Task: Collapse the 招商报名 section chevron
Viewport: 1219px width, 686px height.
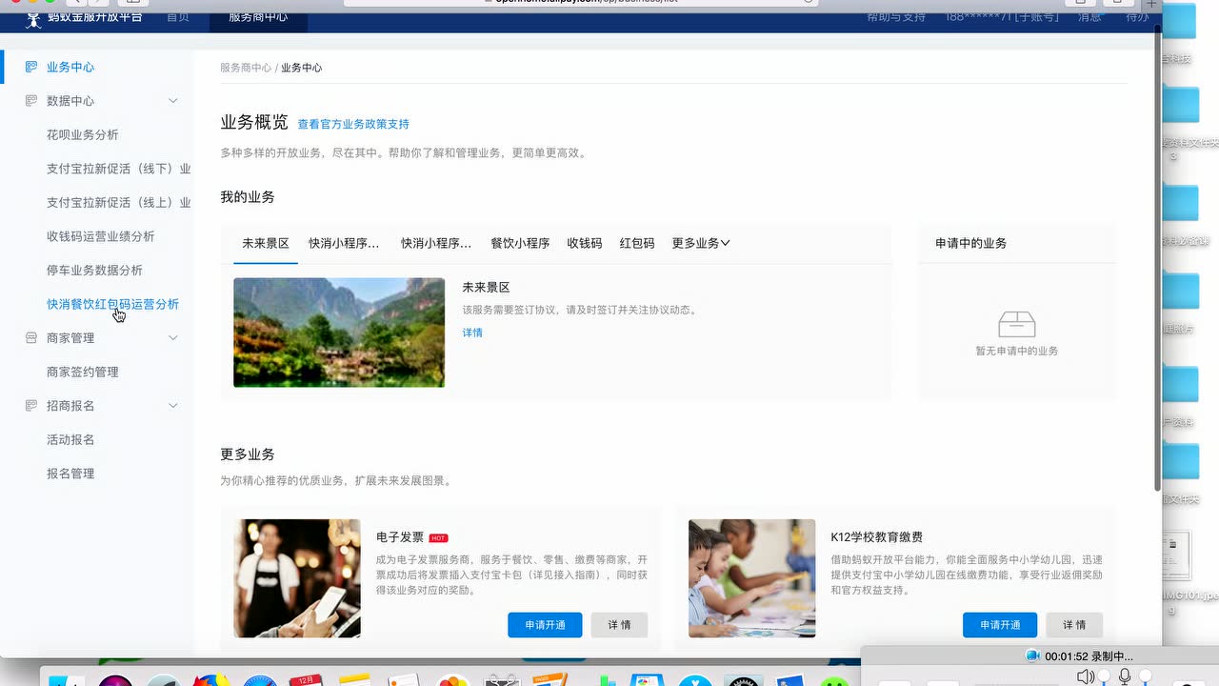Action: coord(173,406)
